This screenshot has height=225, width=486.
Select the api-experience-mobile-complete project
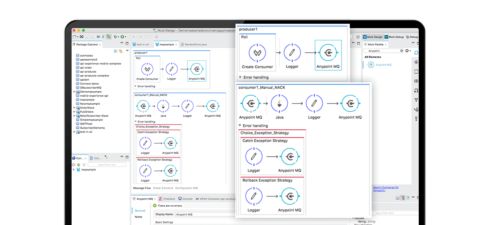(100, 64)
